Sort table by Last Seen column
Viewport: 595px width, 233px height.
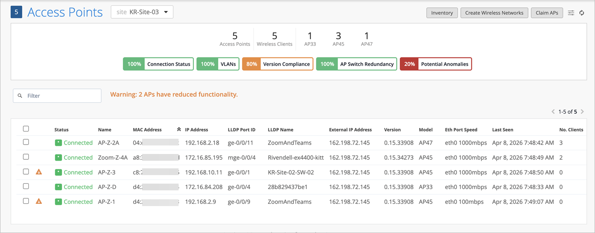[502, 130]
